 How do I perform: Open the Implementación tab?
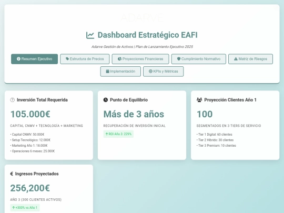point(120,72)
